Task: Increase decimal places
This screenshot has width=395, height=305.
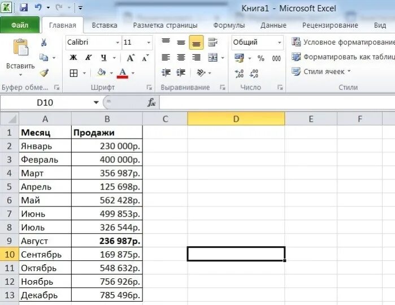Action: click(x=239, y=74)
